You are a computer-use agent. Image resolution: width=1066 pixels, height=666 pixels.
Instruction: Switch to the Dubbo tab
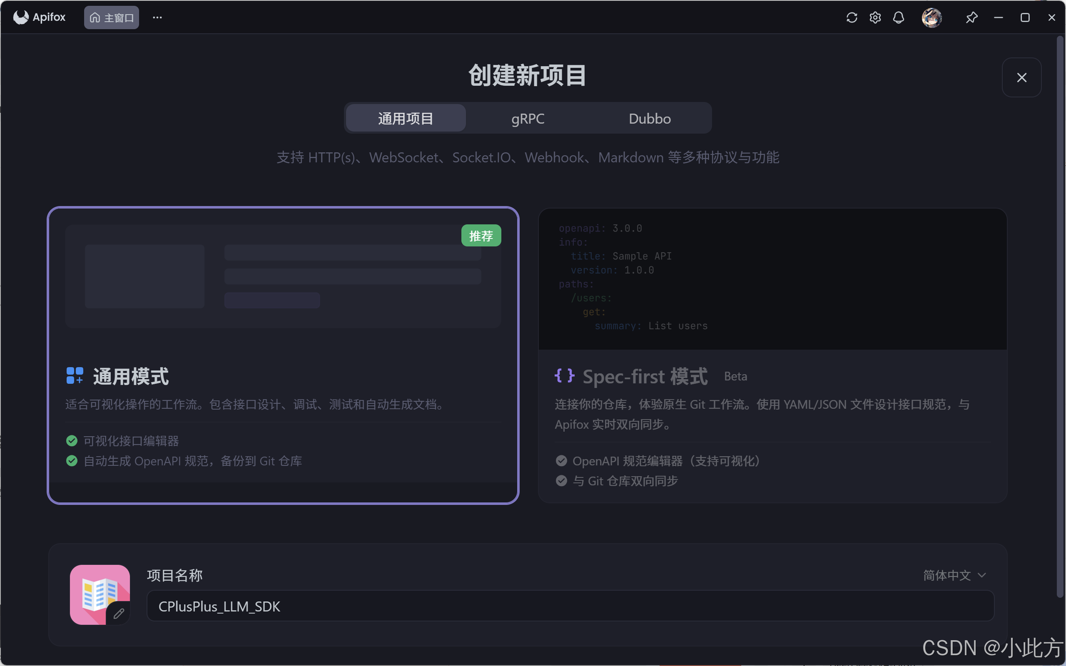[650, 118]
